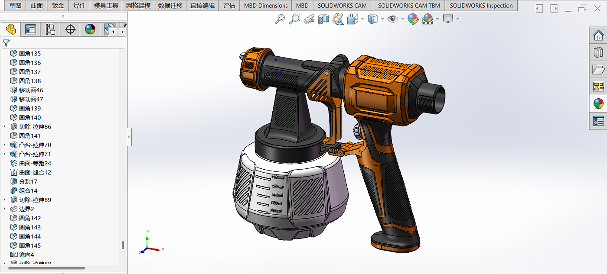Click the feature tree vertical scrollbar thumb
The height and width of the screenshot is (274, 607).
[123, 245]
